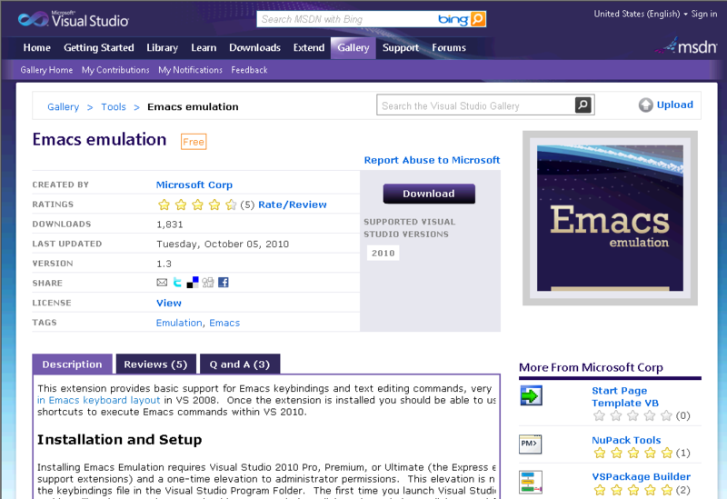
Task: Open the United States (English) locale dropdown
Action: pos(641,14)
